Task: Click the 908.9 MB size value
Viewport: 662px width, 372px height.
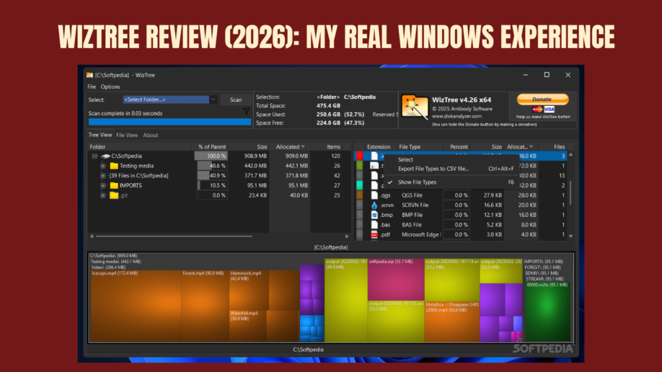Action: 255,156
